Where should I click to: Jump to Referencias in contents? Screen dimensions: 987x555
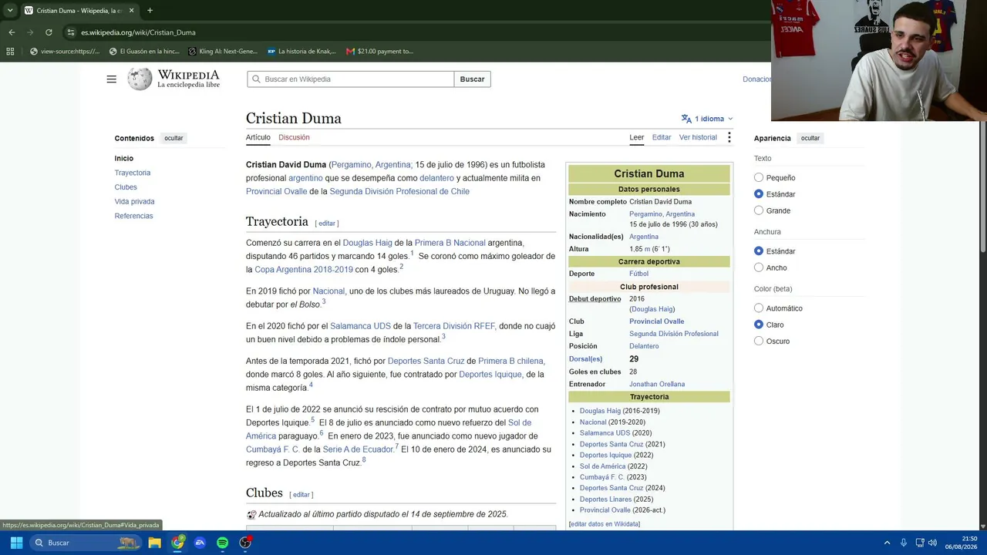134,216
